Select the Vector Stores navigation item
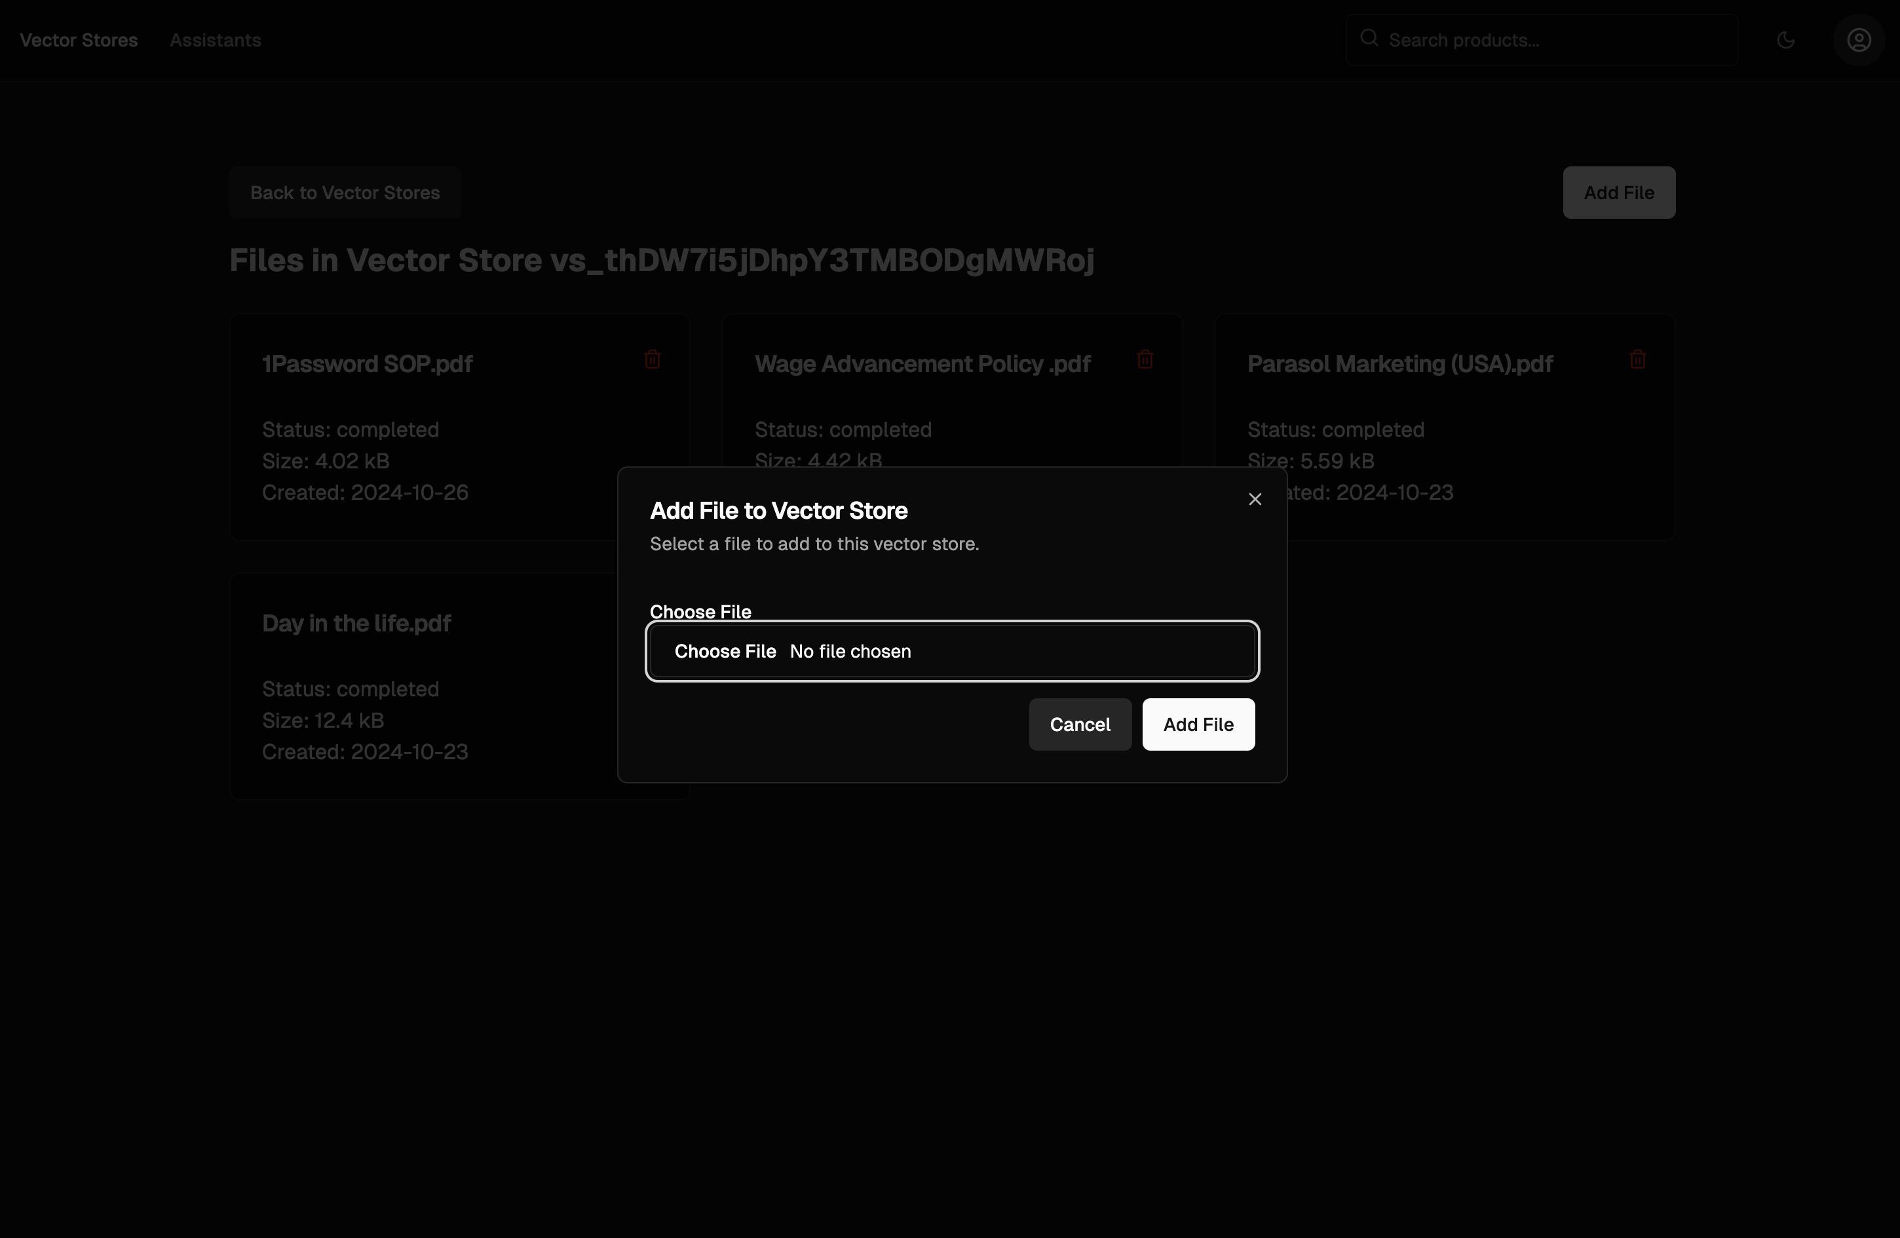Screen dimensions: 1900x1238 coord(77,40)
